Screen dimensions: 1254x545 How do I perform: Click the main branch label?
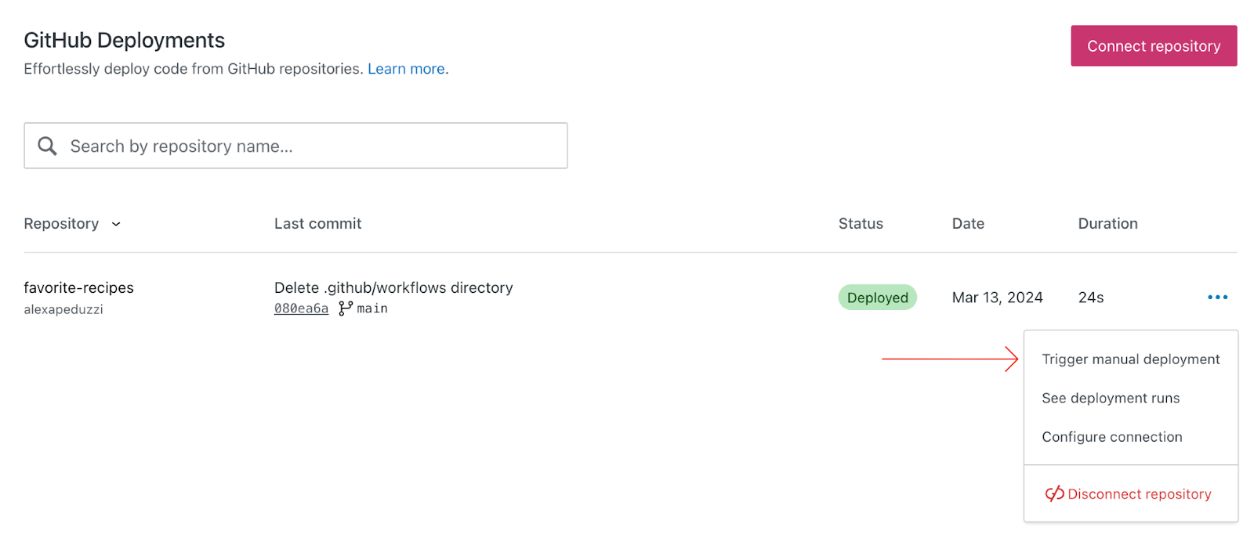click(x=372, y=309)
